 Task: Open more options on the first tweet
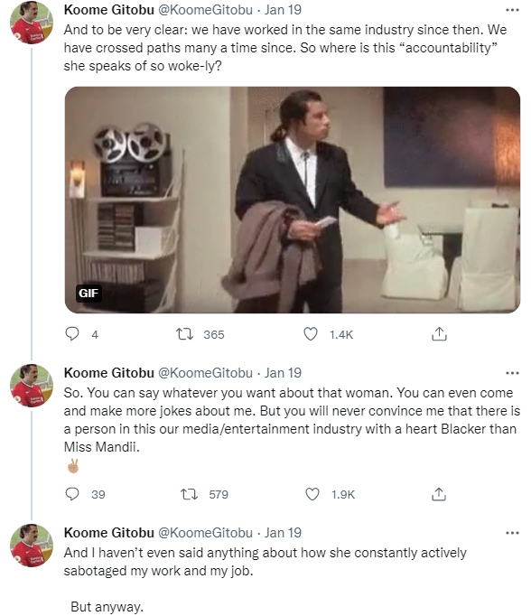pyautogui.click(x=512, y=10)
